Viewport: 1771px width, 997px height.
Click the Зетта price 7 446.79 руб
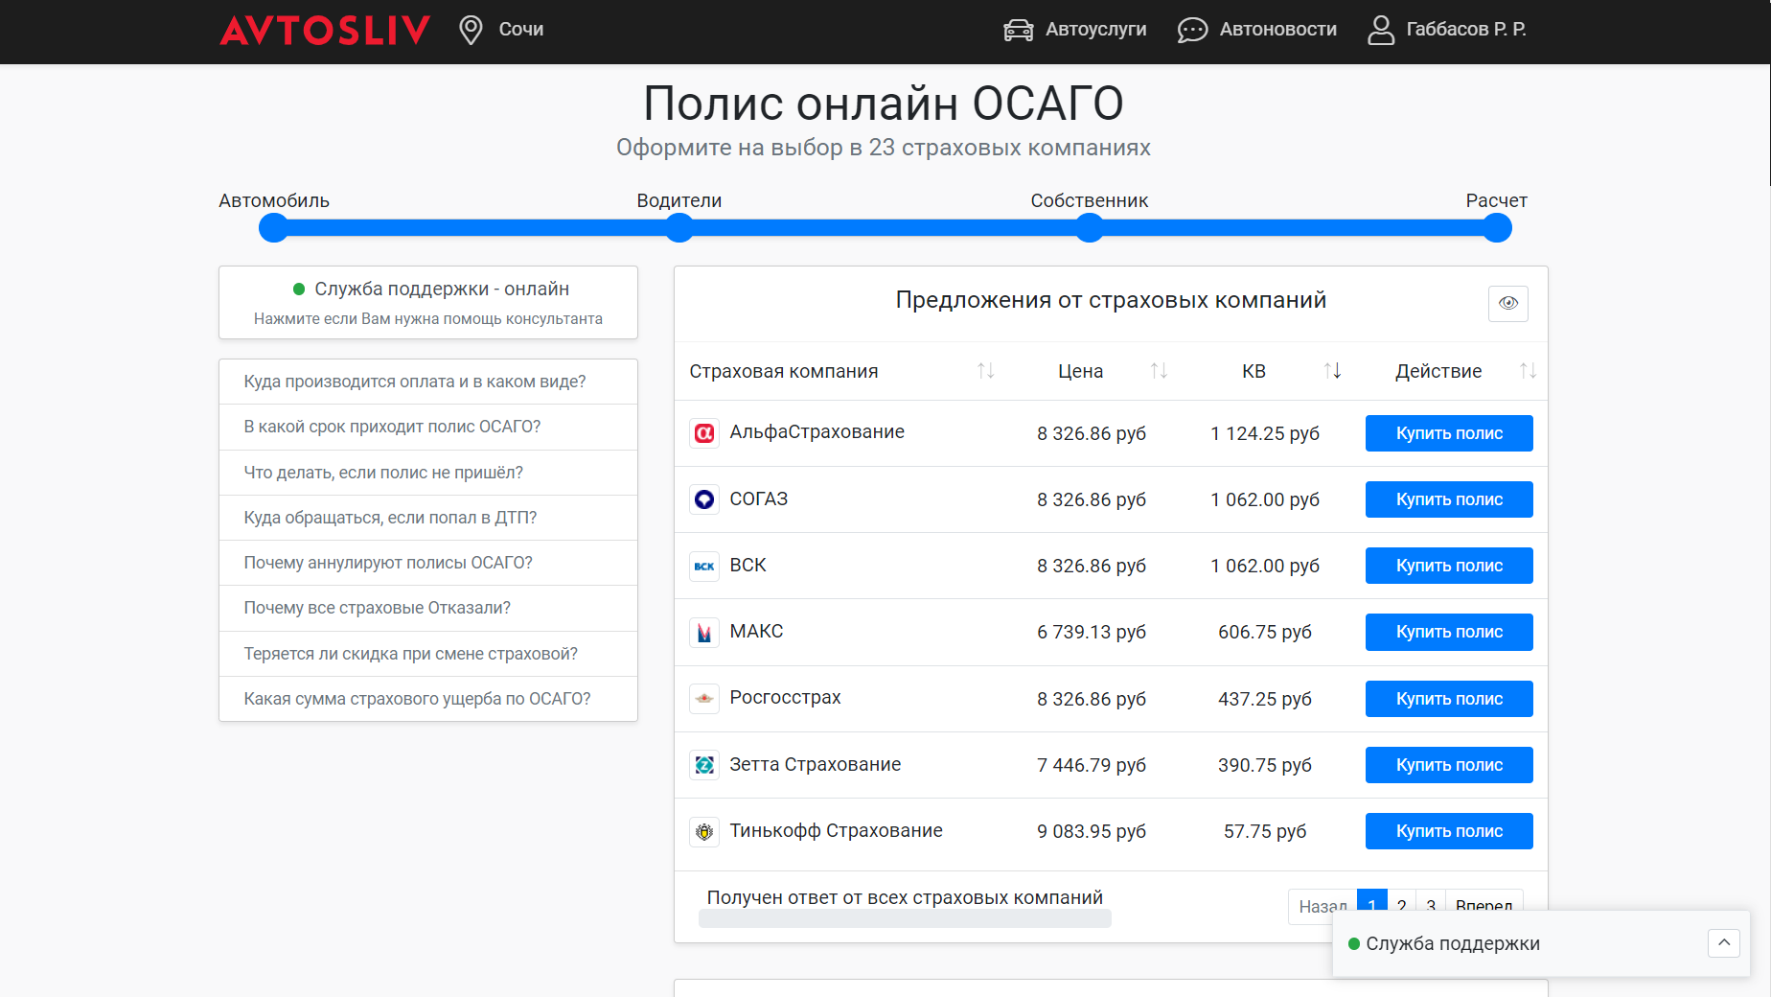click(x=1092, y=765)
